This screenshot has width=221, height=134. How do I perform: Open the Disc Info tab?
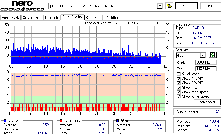[x=52, y=18]
